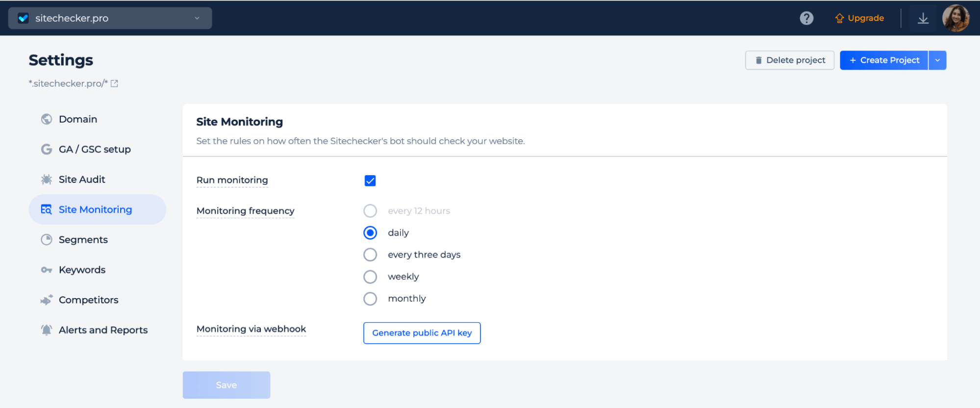Choose monthly monitoring frequency
The width and height of the screenshot is (980, 408).
(370, 299)
